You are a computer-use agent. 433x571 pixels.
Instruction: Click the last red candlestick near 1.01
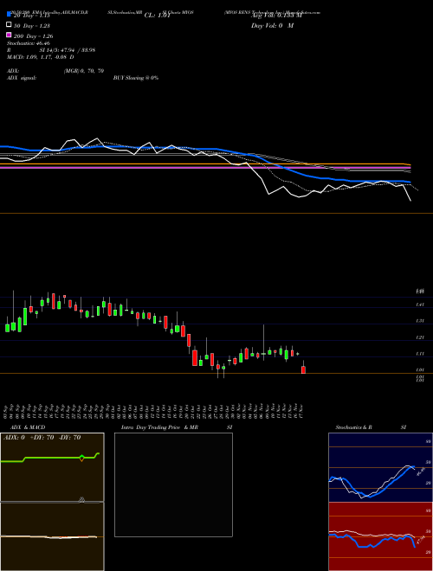pos(303,369)
